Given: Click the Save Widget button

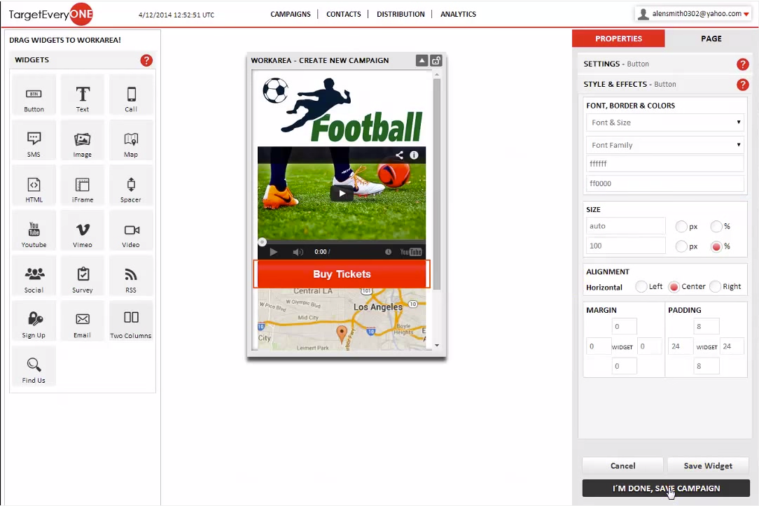Looking at the screenshot, I should pyautogui.click(x=707, y=465).
